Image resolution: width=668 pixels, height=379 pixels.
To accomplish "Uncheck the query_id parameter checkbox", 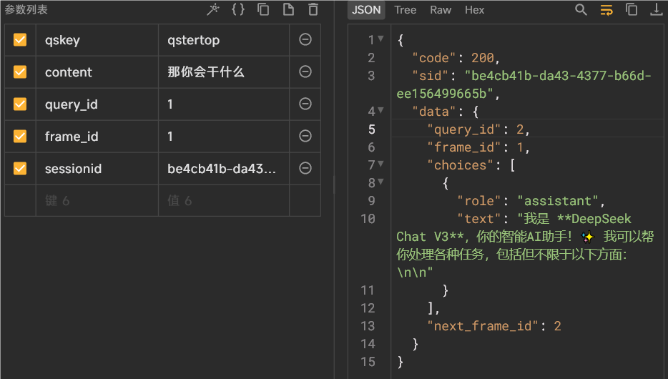I will pos(20,104).
